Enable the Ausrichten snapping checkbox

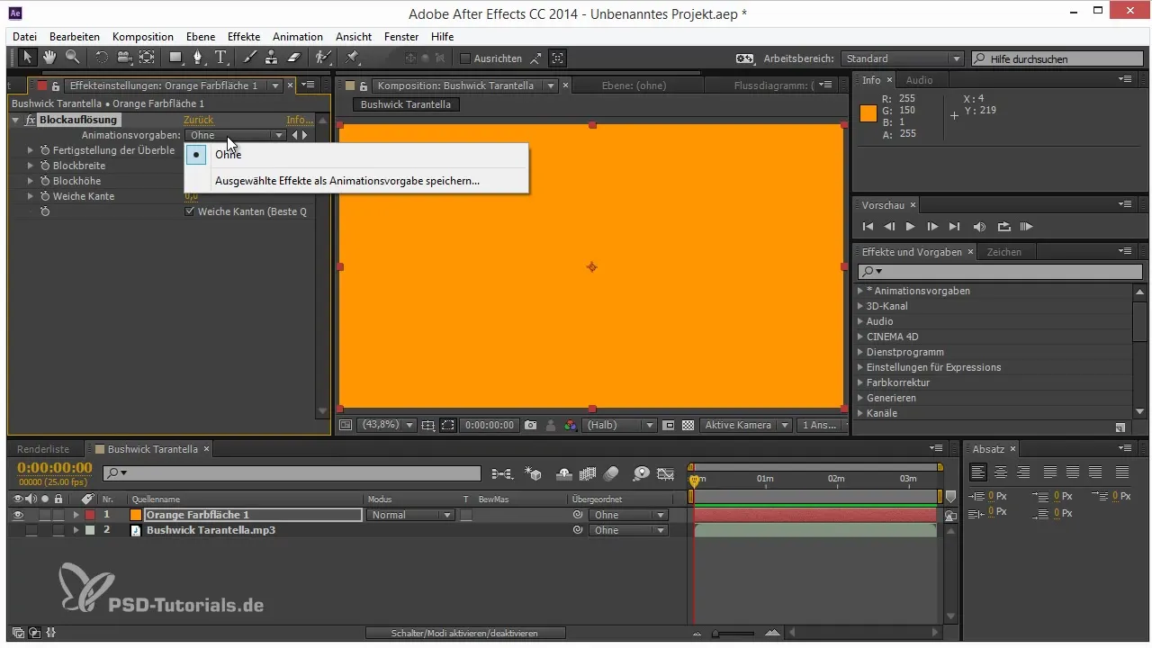click(x=464, y=58)
